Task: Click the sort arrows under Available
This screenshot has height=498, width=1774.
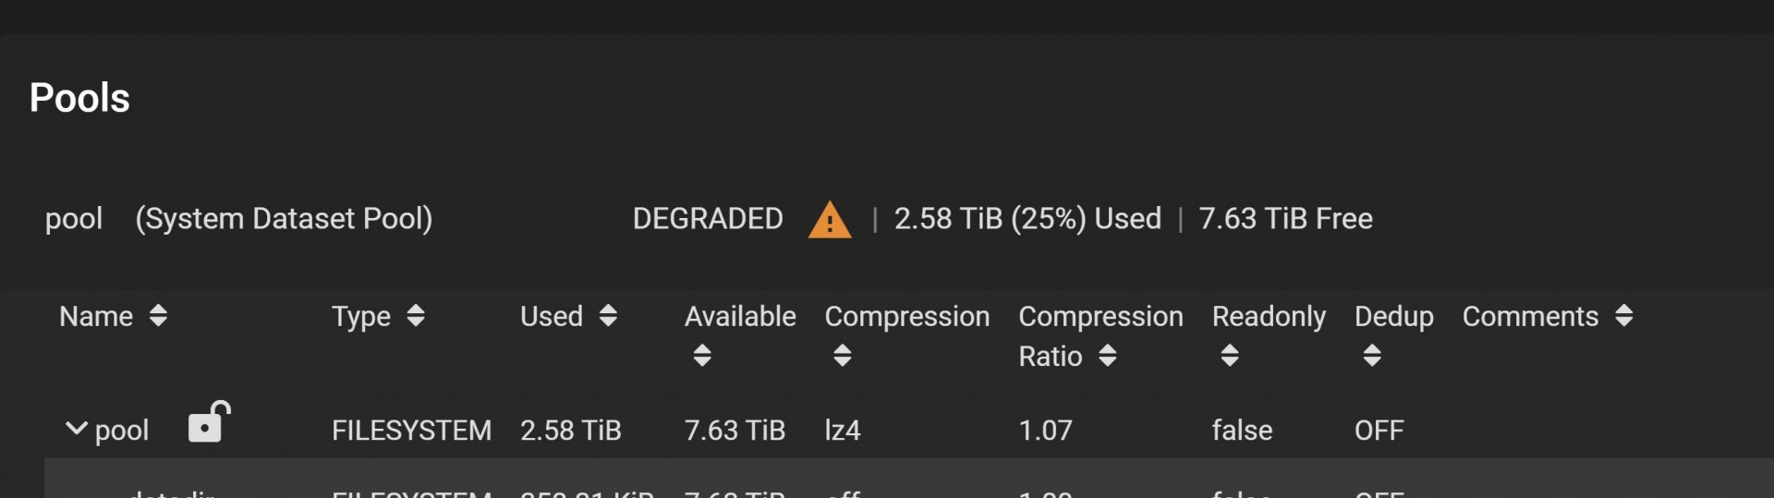Action: coord(702,356)
